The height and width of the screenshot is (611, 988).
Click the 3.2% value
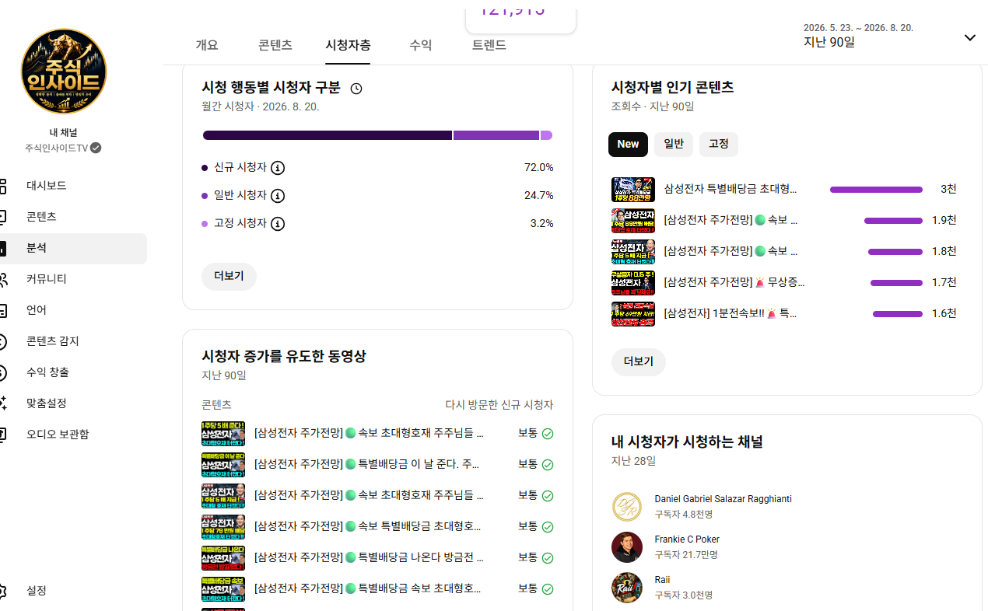[541, 223]
